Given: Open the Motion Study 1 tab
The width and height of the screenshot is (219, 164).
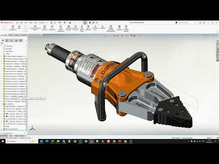Looking at the screenshot, I should [x=20, y=136].
